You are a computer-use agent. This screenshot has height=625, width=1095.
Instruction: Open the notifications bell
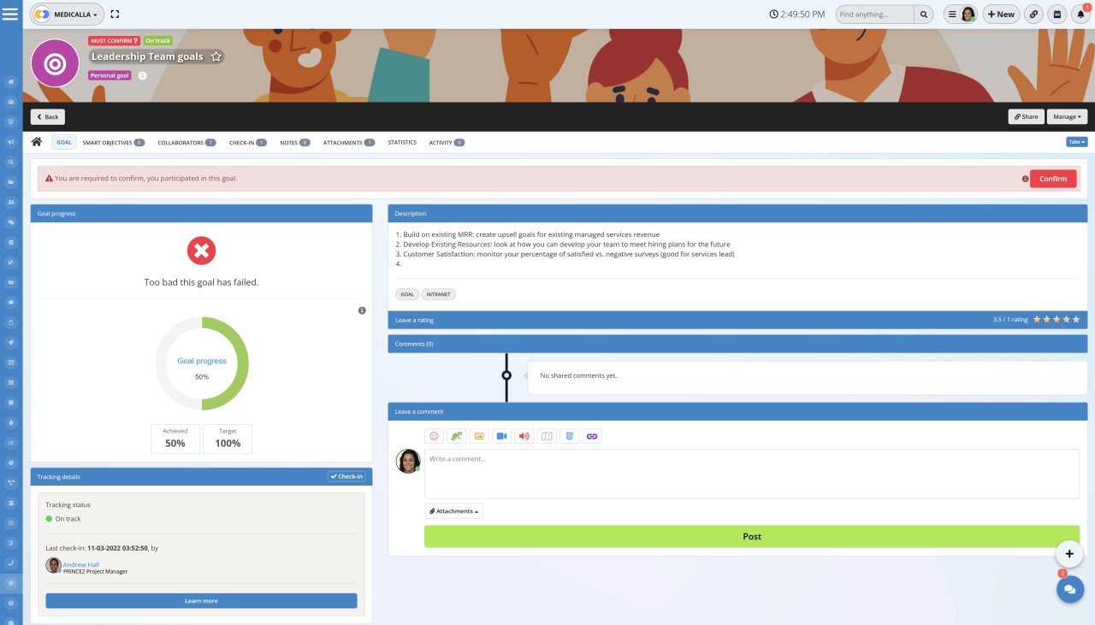pos(1080,14)
